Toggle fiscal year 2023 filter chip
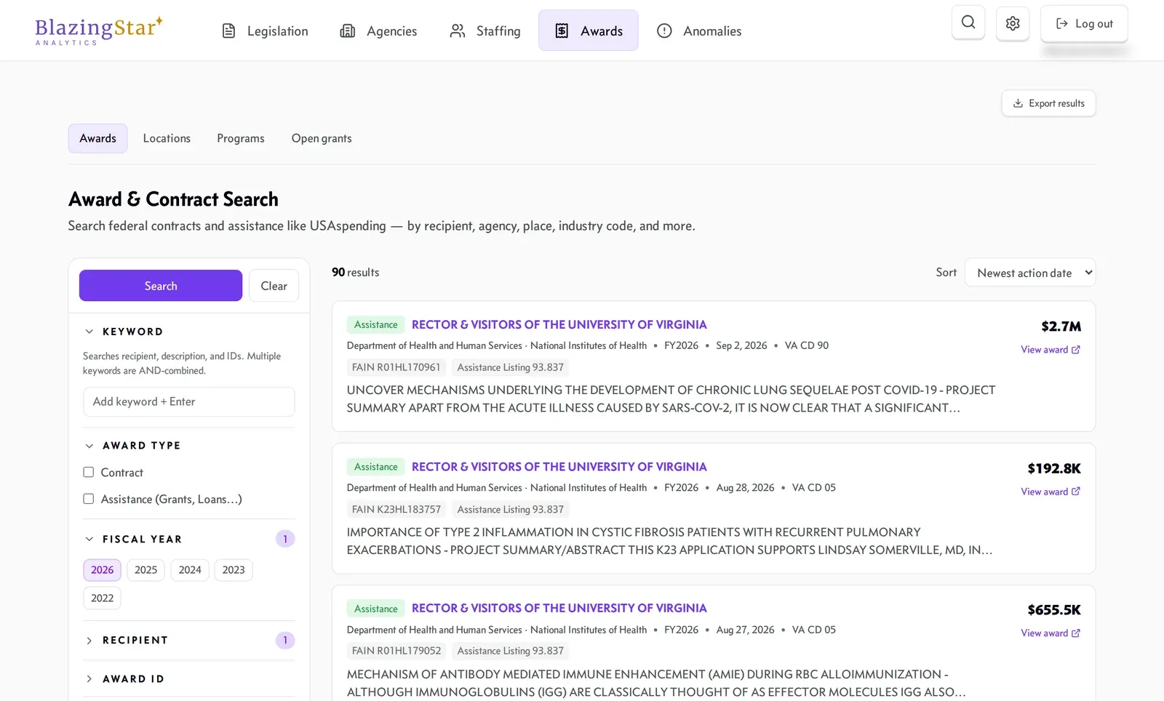The height and width of the screenshot is (701, 1164). [234, 570]
